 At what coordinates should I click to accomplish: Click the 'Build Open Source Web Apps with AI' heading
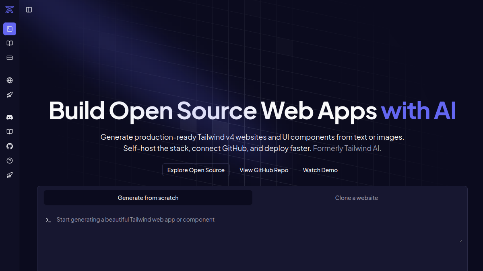[252, 110]
